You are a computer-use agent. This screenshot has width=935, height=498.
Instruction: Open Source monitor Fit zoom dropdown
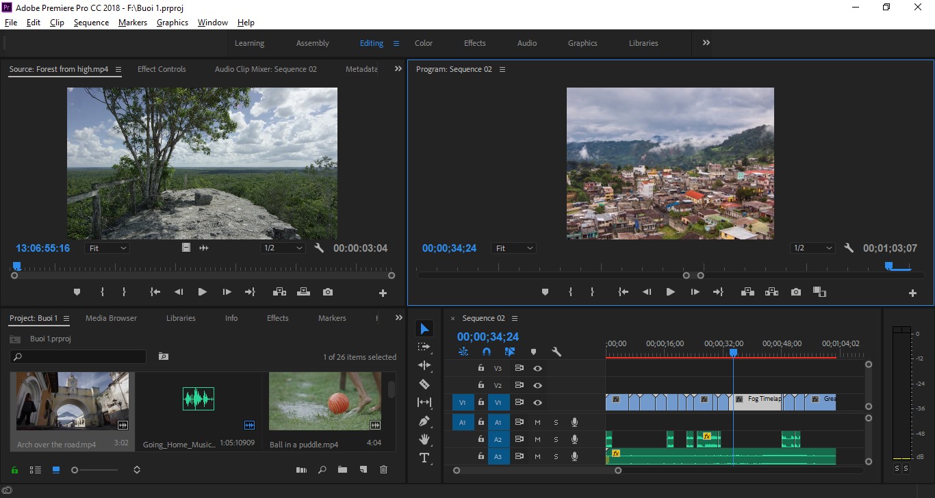107,248
